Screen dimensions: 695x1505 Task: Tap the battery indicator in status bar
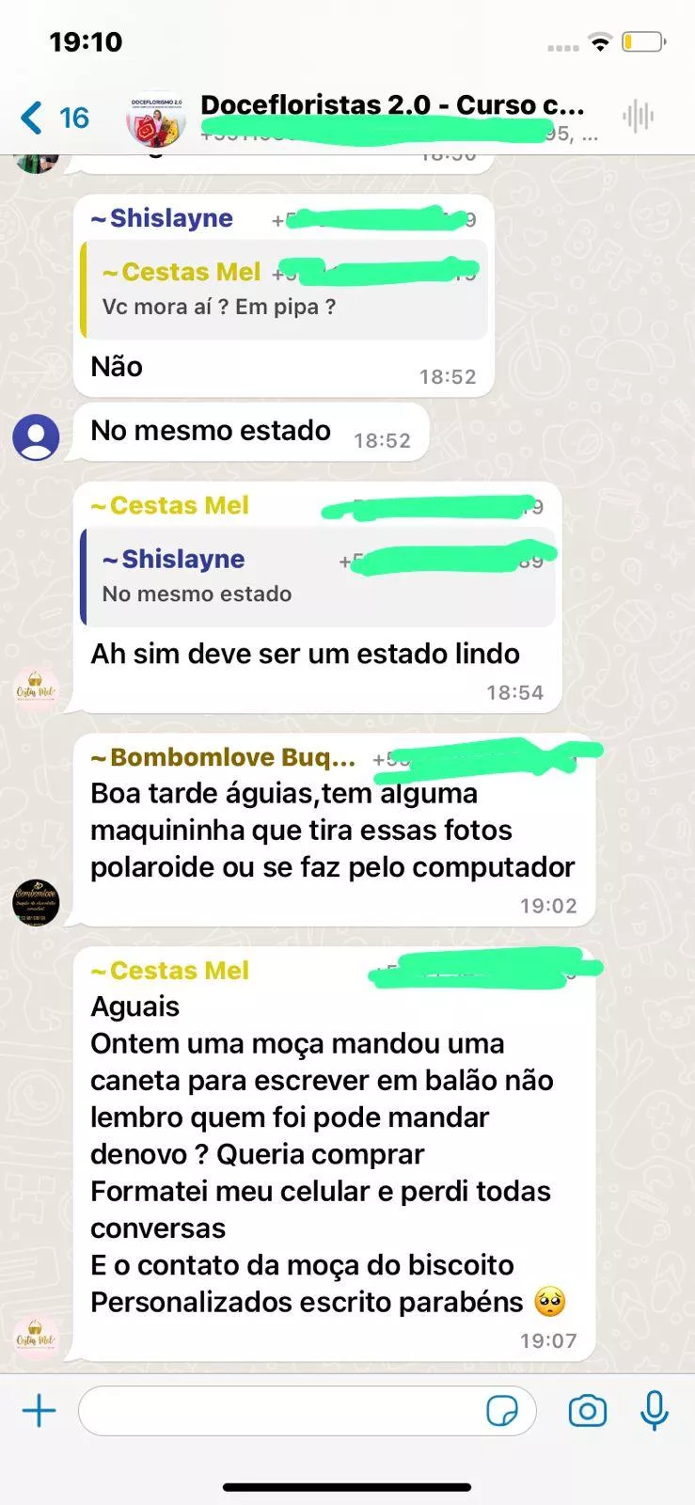pyautogui.click(x=643, y=42)
